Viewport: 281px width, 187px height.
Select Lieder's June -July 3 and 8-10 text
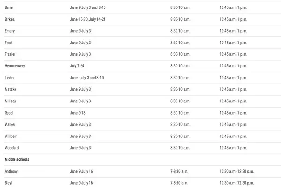(87, 78)
